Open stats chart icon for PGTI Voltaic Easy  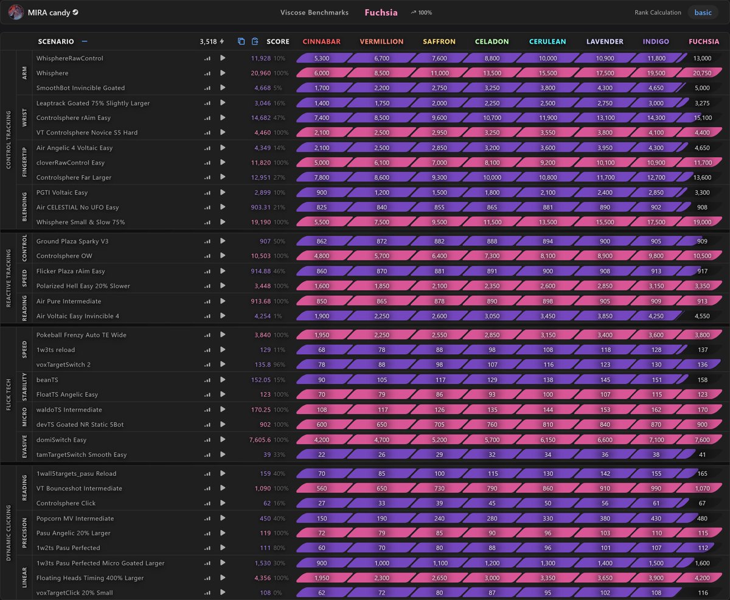pyautogui.click(x=207, y=192)
